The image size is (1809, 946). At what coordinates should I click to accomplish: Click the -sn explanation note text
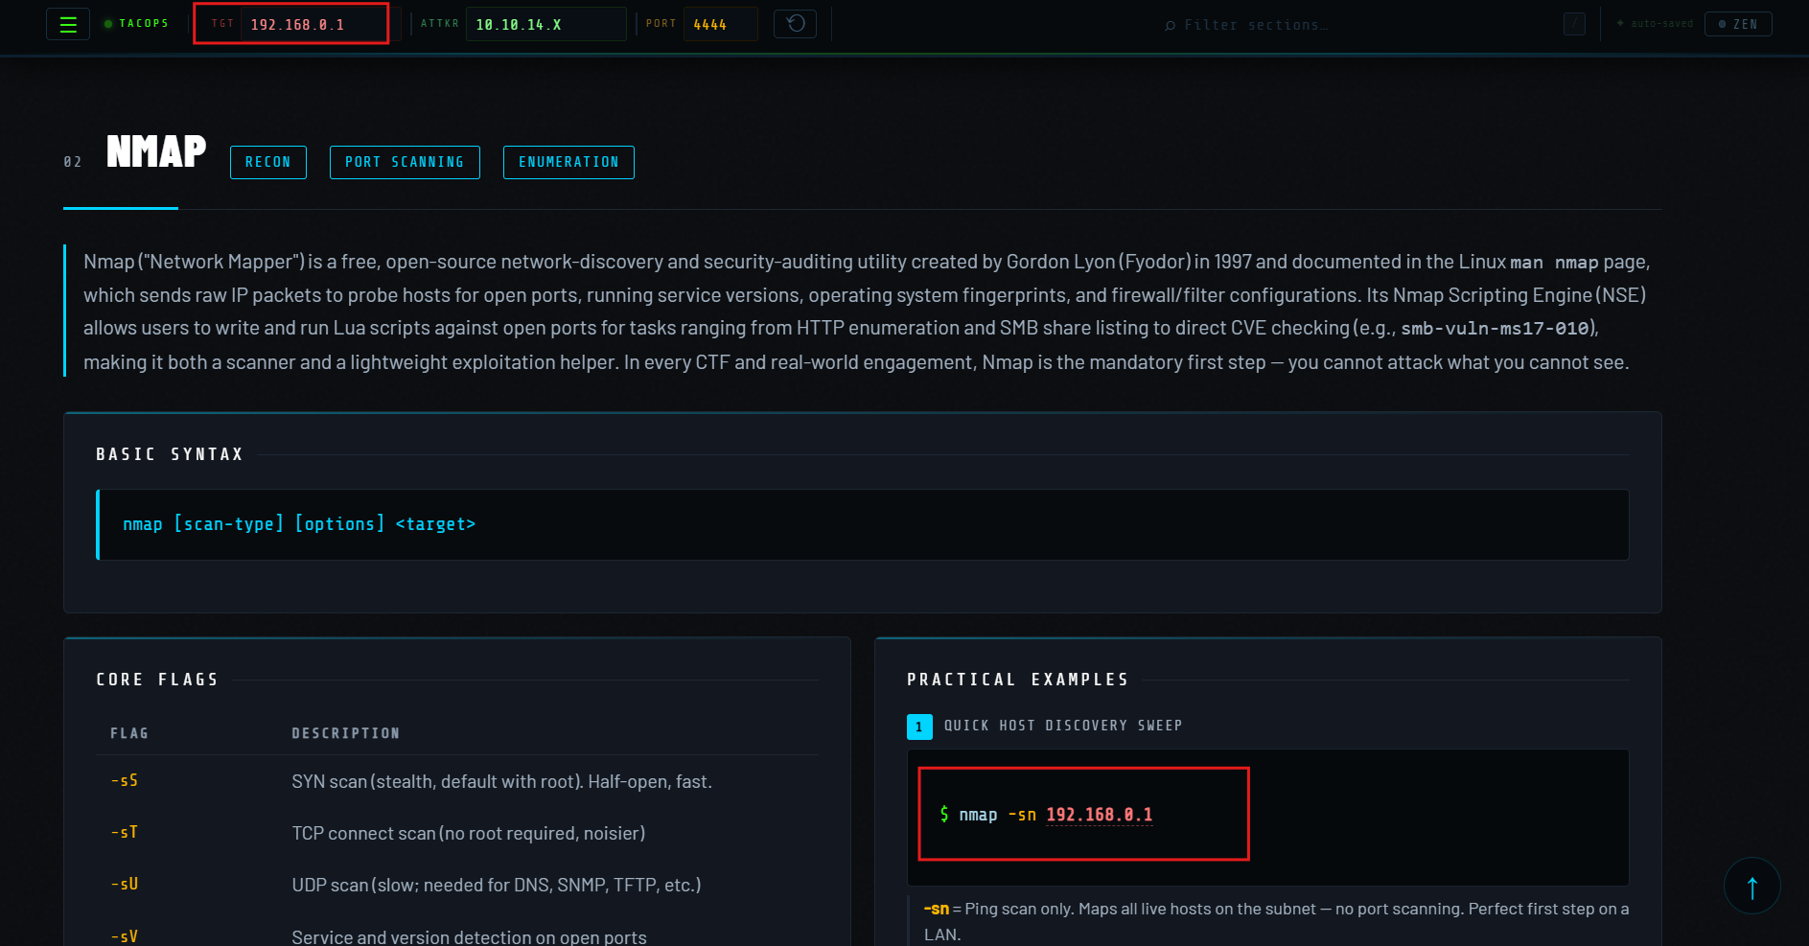pyautogui.click(x=1276, y=921)
